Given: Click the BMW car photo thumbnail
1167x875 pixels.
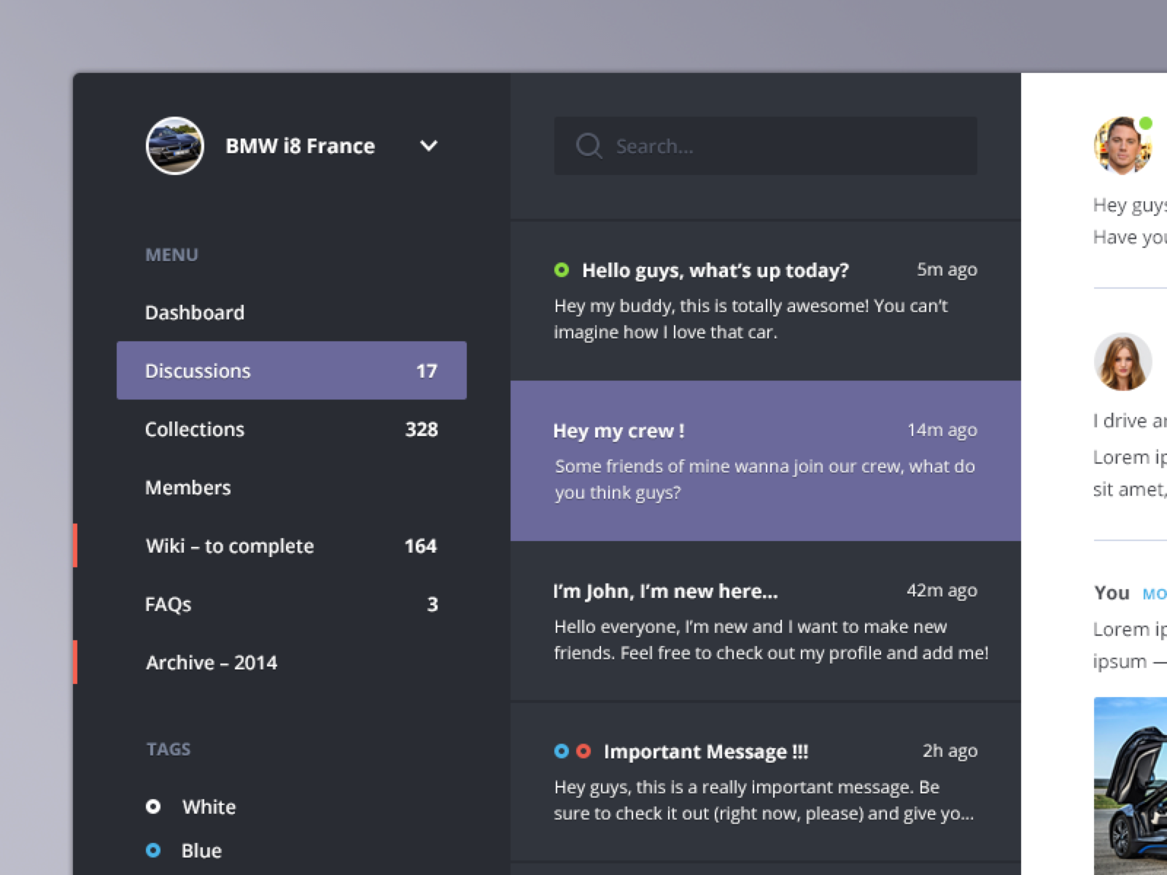Looking at the screenshot, I should pos(1131,787).
